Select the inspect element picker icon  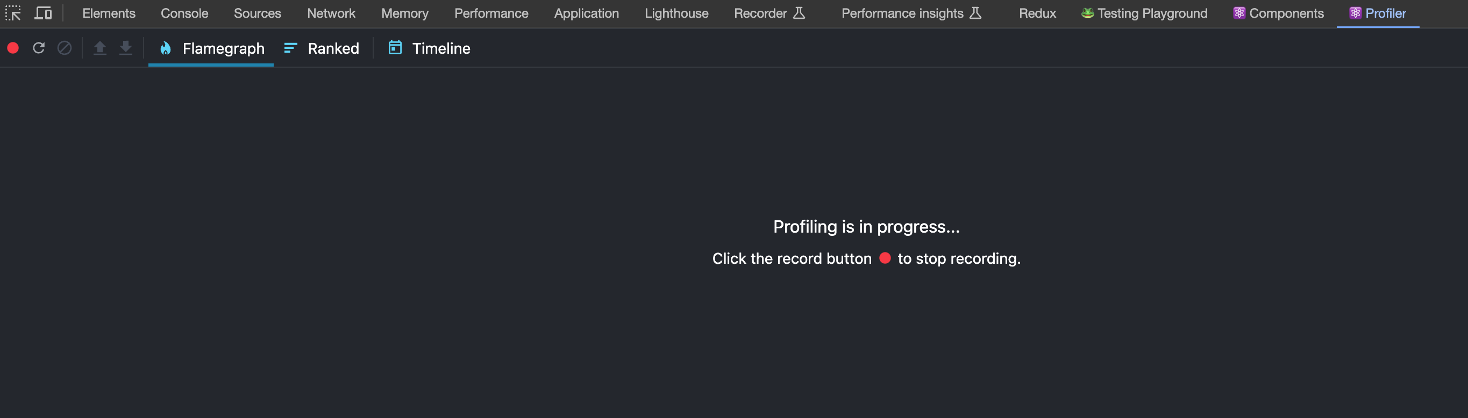click(13, 13)
